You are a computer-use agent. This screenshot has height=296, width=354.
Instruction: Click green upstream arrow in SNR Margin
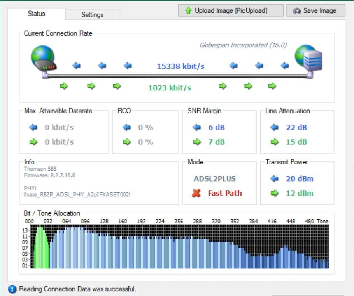pyautogui.click(x=197, y=142)
